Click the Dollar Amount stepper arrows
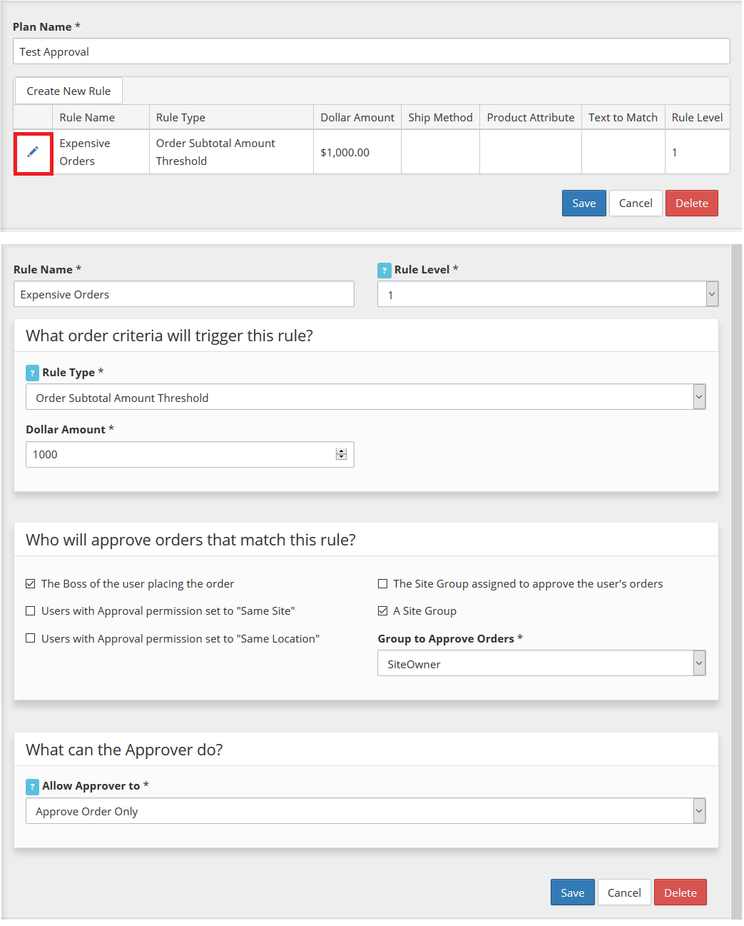The image size is (744, 926). [x=342, y=455]
